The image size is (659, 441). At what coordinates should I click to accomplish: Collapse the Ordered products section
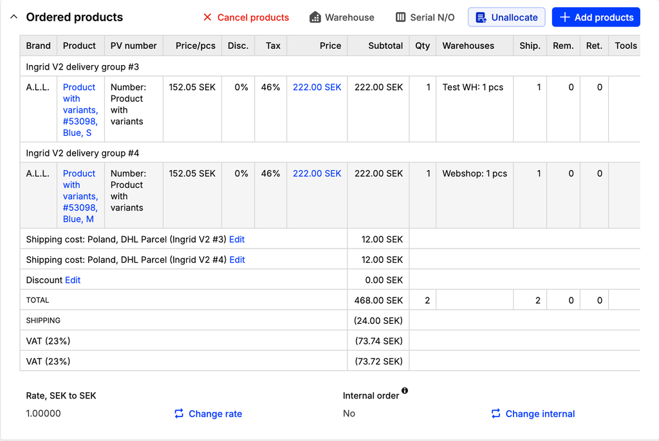click(14, 17)
